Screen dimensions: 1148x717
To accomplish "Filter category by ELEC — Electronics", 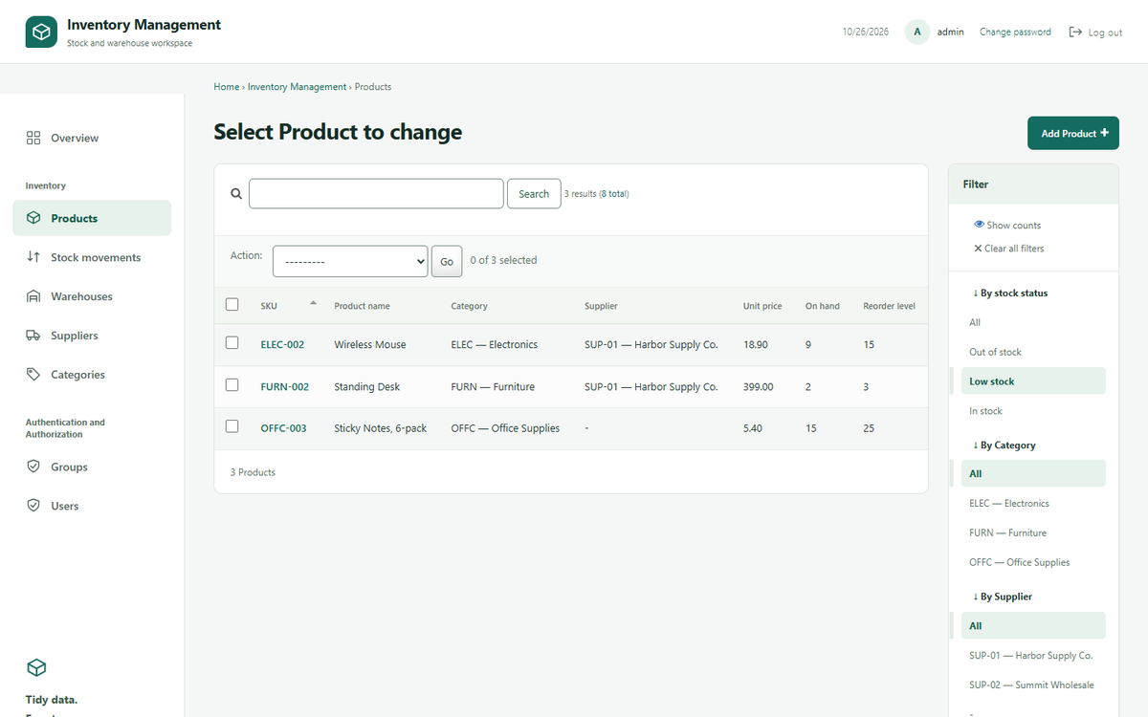I will tap(1033, 504).
